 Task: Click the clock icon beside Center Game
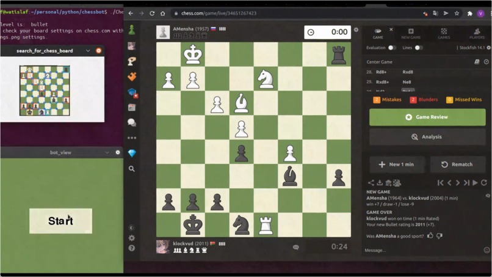(x=486, y=62)
